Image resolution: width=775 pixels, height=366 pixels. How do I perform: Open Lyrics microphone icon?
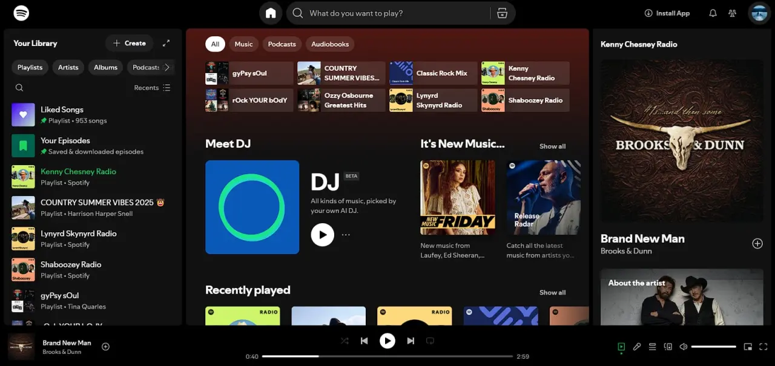(636, 347)
